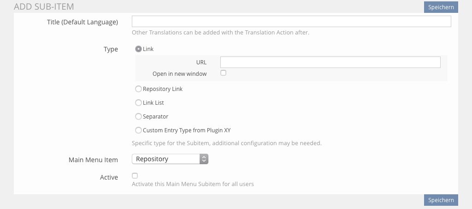
Task: Choose the Repository Link radio option
Action: click(138, 89)
